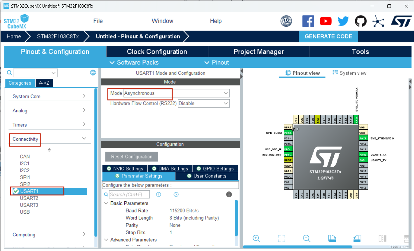Image resolution: width=414 pixels, height=251 pixels.
Task: Open the File menu
Action: (x=98, y=21)
